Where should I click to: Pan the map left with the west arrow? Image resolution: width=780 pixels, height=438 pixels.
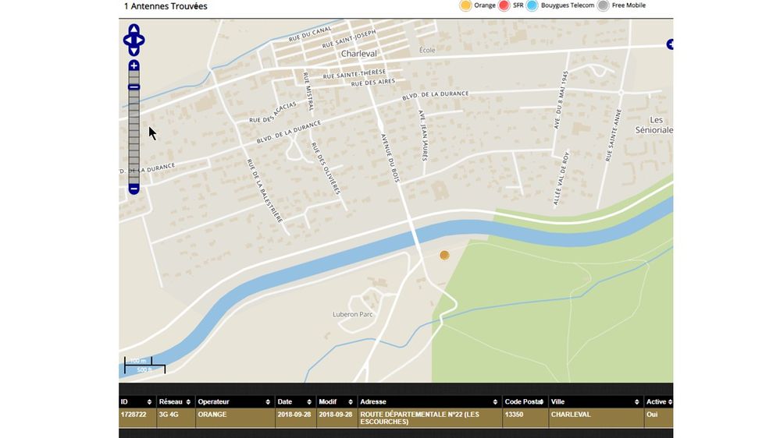pyautogui.click(x=127, y=41)
